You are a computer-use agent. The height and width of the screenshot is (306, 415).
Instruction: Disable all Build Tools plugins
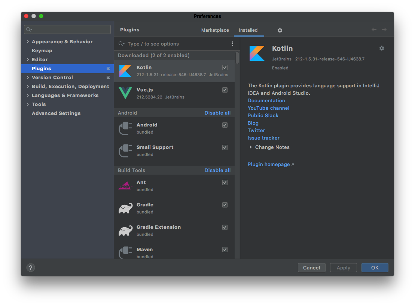coord(217,170)
